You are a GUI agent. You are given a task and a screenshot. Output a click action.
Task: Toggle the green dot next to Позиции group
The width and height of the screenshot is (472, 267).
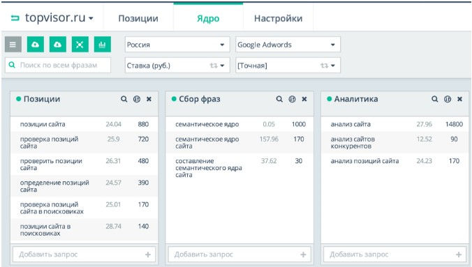[19, 99]
